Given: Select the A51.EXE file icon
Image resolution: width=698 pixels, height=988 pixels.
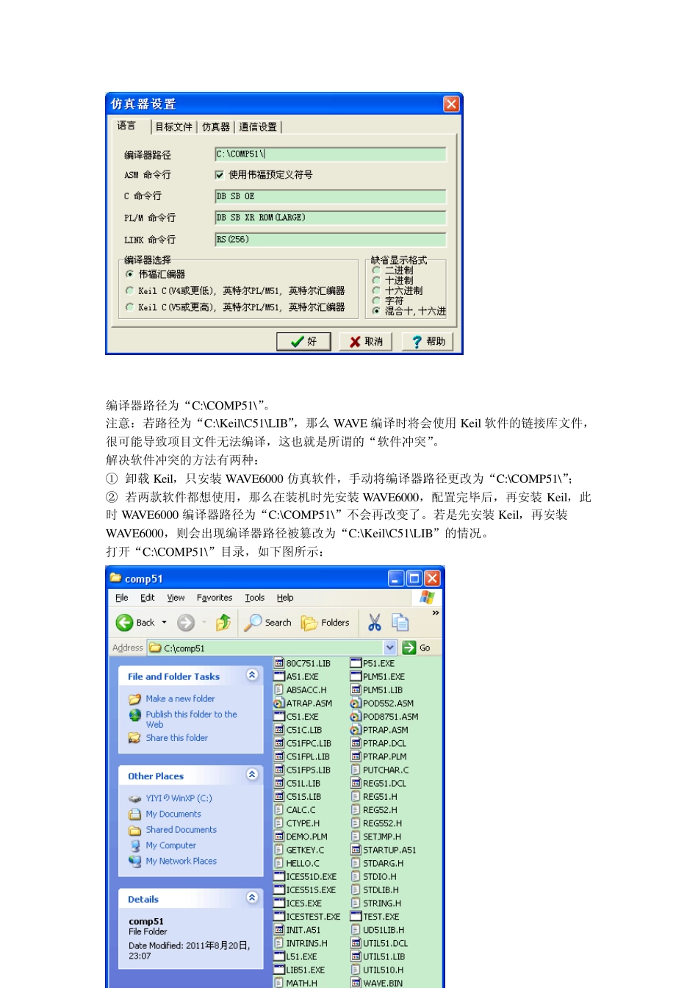Looking at the screenshot, I should [279, 676].
